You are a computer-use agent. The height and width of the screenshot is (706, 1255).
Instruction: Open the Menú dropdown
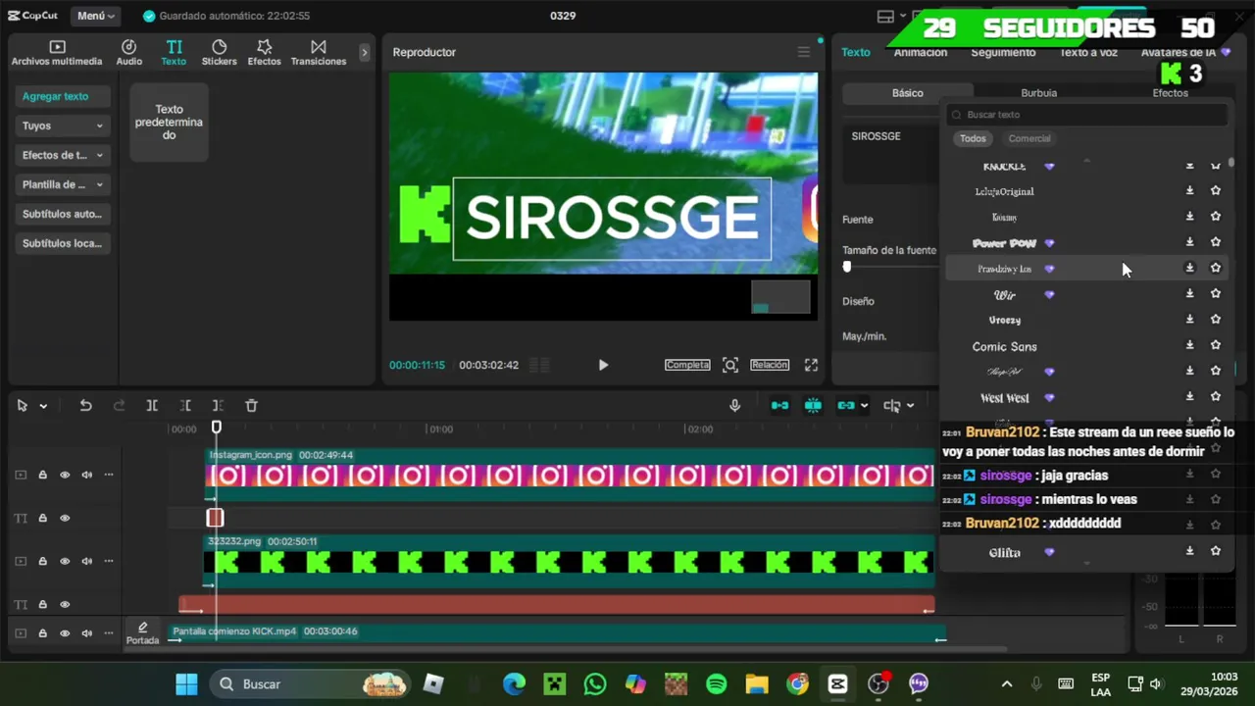pyautogui.click(x=96, y=16)
